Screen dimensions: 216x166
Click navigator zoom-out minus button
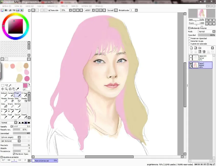coord(207,20)
